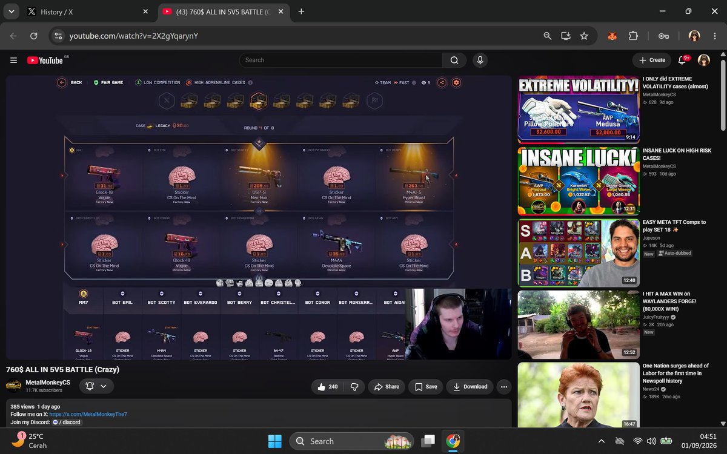The image size is (727, 454).
Task: Expand the video description '385 views' box
Action: 259,413
